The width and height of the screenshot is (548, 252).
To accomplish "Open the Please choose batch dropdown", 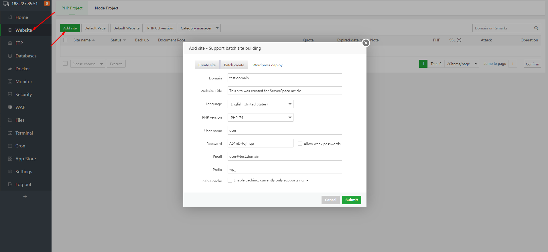I will (88, 64).
